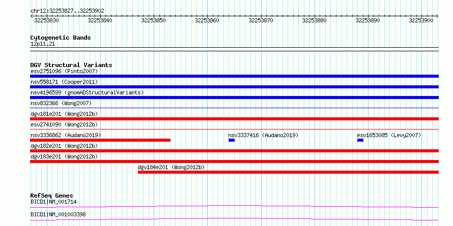This screenshot has height=226, width=453.
Task: Click the chr12:32253827..32253902 region label
Action: pos(67,11)
